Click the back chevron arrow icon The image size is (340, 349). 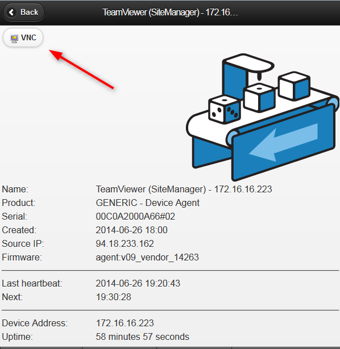click(x=11, y=12)
